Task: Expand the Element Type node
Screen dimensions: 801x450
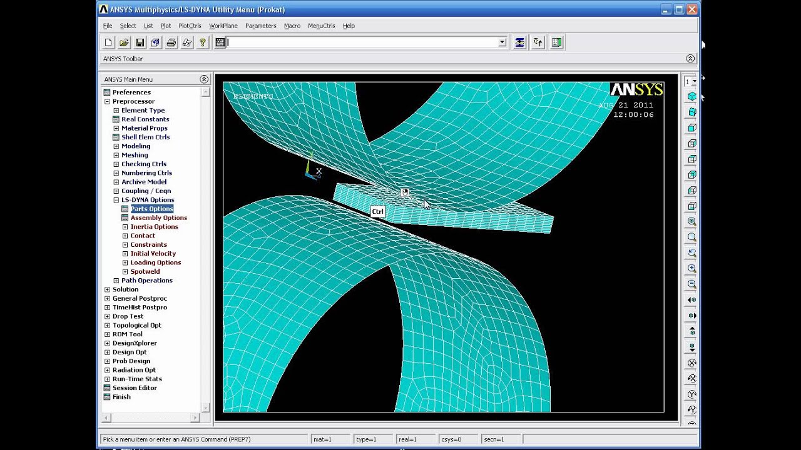Action: 116,111
